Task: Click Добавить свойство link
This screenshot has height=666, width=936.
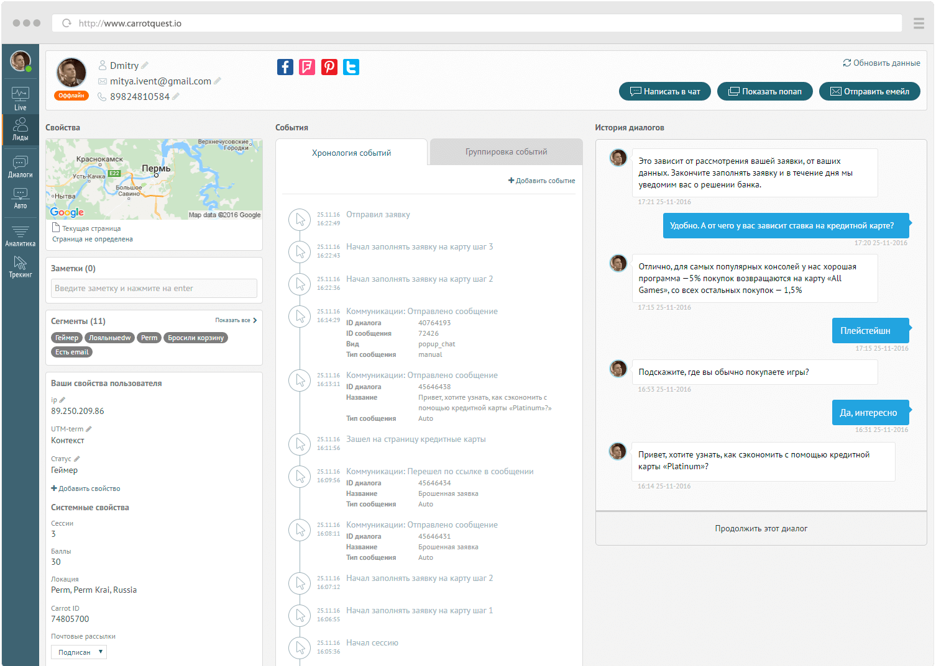Action: click(86, 488)
